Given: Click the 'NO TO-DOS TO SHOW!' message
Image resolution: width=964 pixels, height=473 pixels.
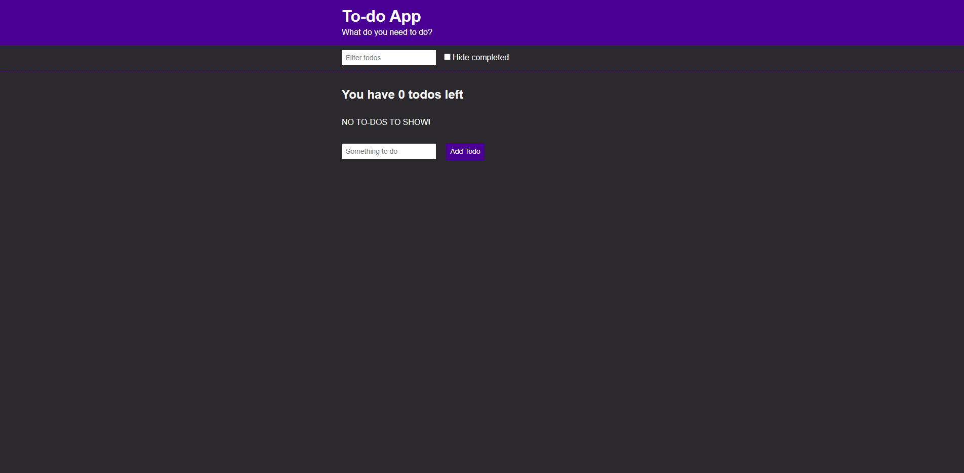Looking at the screenshot, I should click(386, 122).
